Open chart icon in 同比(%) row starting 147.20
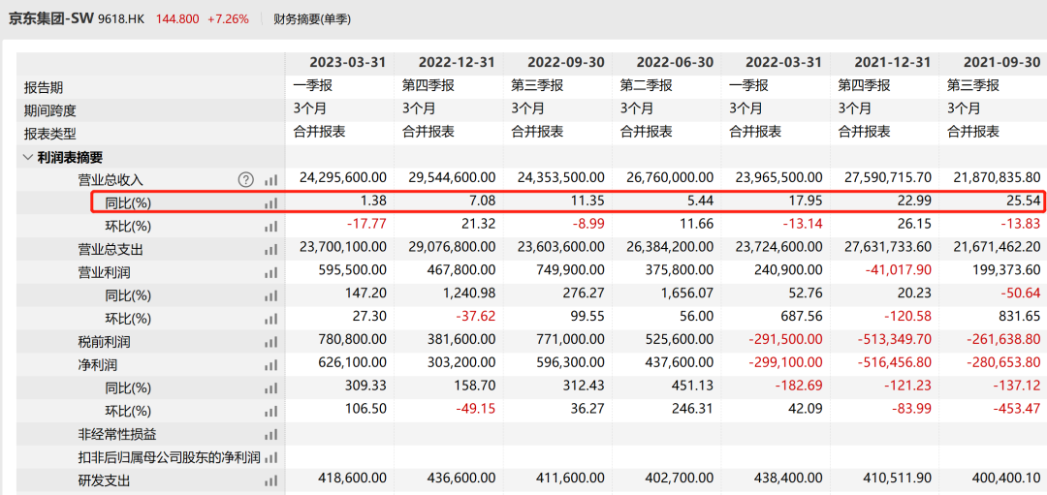Viewport: 1047px width, 495px height. (270, 295)
